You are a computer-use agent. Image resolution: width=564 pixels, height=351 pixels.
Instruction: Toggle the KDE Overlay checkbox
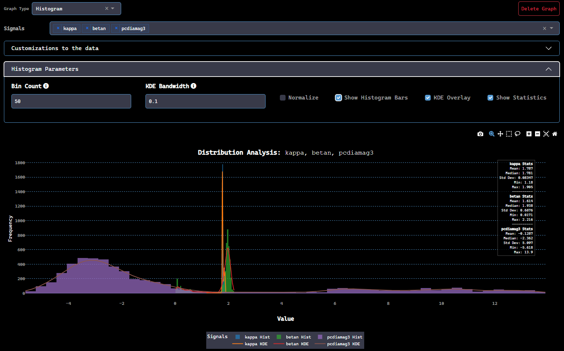428,98
